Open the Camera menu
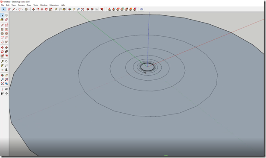Image resolution: width=266 pixels, height=158 pixels. pos(21,5)
